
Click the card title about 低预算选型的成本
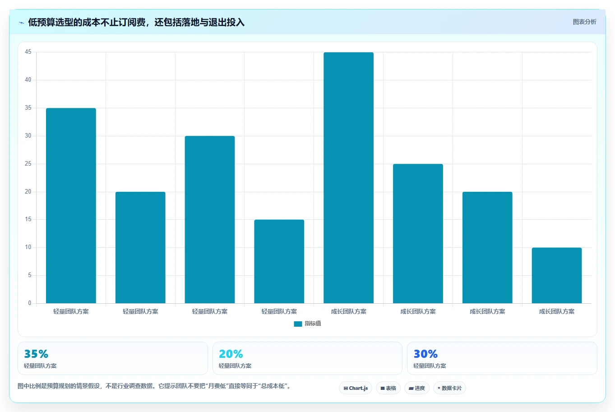(136, 22)
